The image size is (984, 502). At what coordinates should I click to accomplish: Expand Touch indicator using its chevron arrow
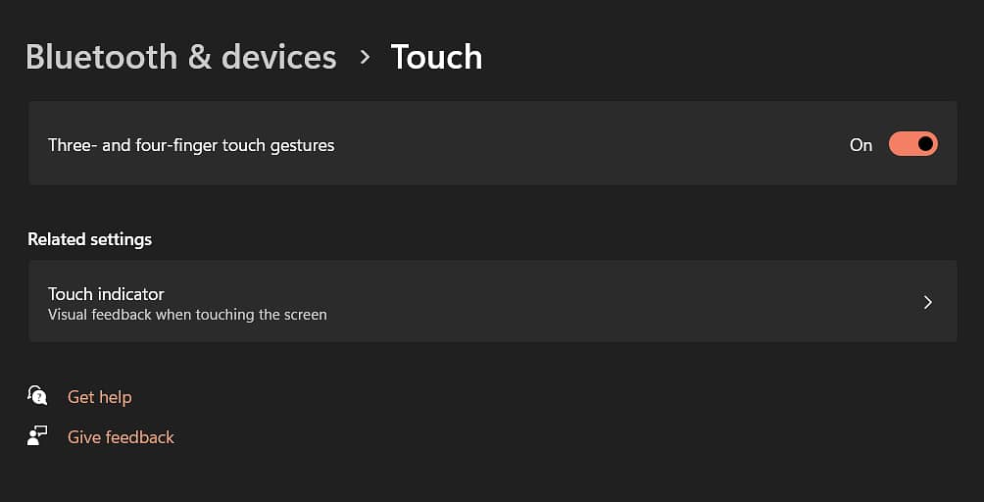(927, 302)
